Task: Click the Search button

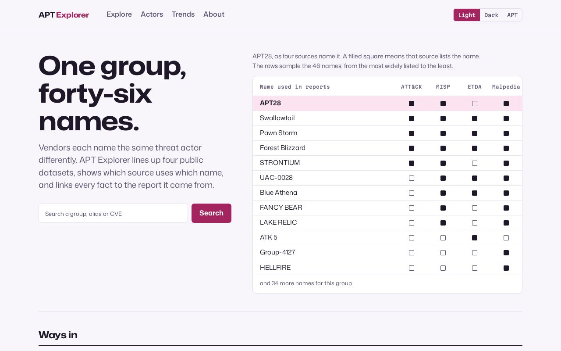Action: click(x=211, y=213)
